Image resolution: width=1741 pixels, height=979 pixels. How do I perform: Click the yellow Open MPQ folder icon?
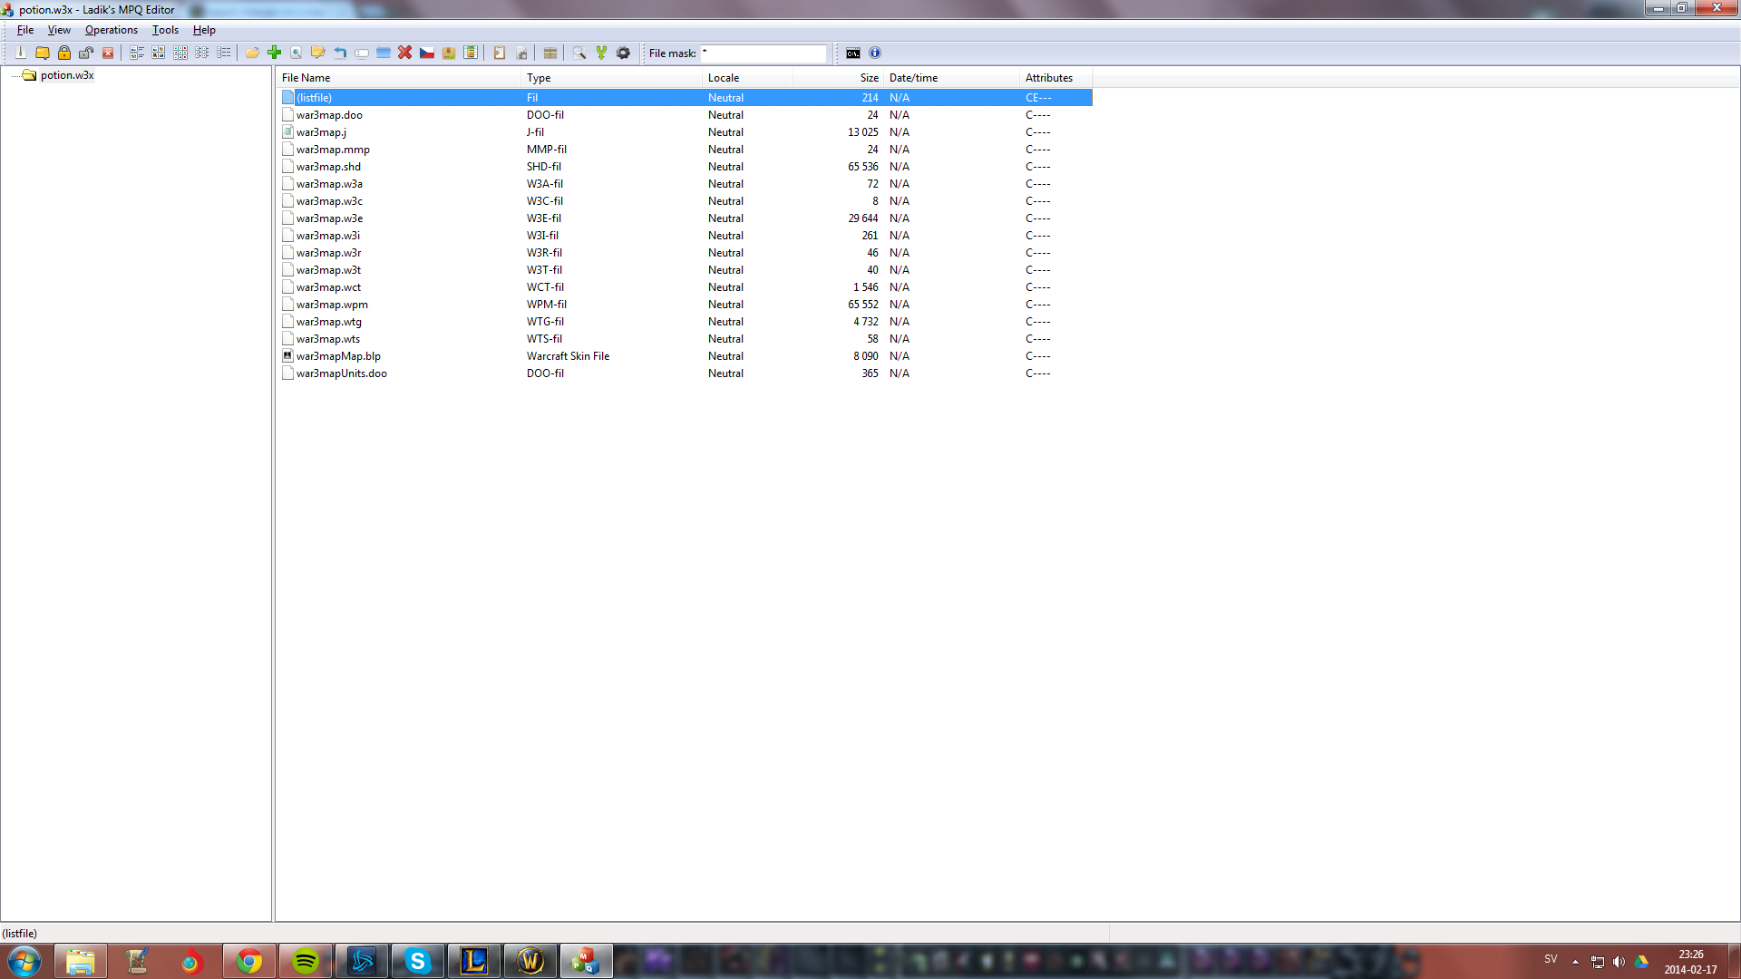point(43,53)
